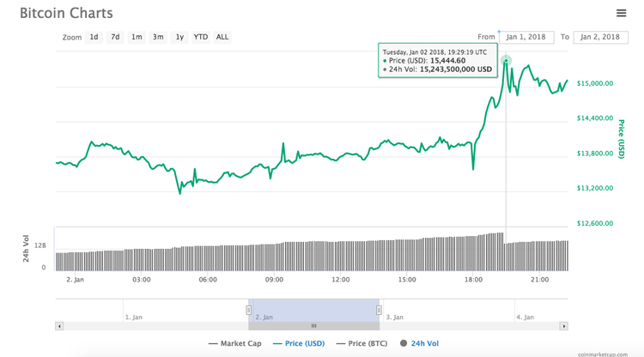644x357 pixels.
Task: Toggle 24h Vol series in legend
Action: tap(419, 343)
